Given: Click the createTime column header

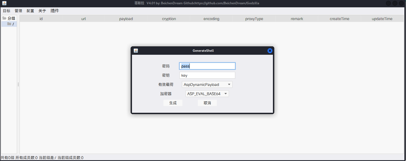Looking at the screenshot, I should click(340, 19).
